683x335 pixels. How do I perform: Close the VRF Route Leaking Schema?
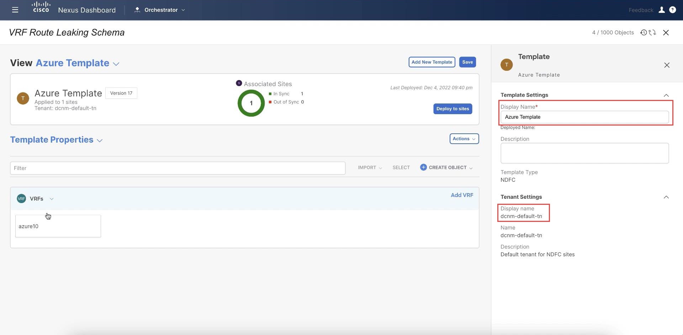pyautogui.click(x=666, y=32)
